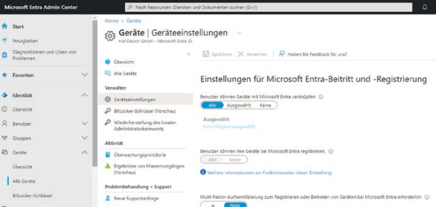Click the Überwachungsprotokolle log icon

tap(108, 155)
